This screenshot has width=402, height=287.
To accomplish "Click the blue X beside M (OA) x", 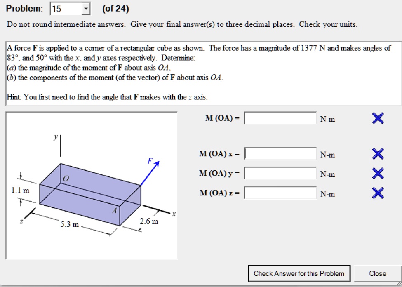I will tap(378, 154).
